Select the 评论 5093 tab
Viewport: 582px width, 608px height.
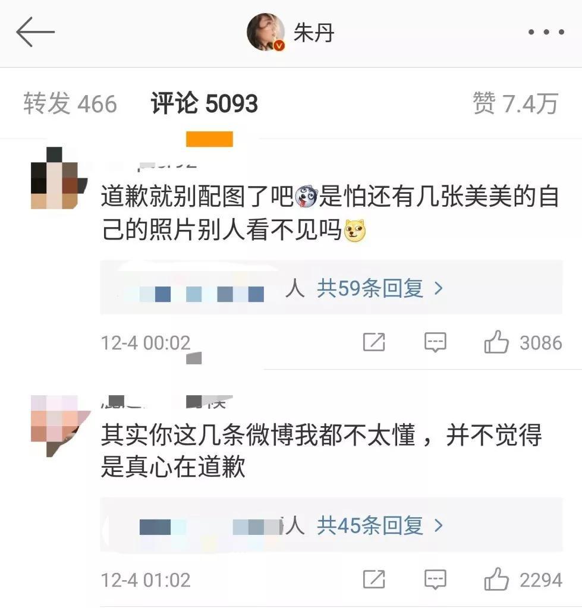(205, 103)
